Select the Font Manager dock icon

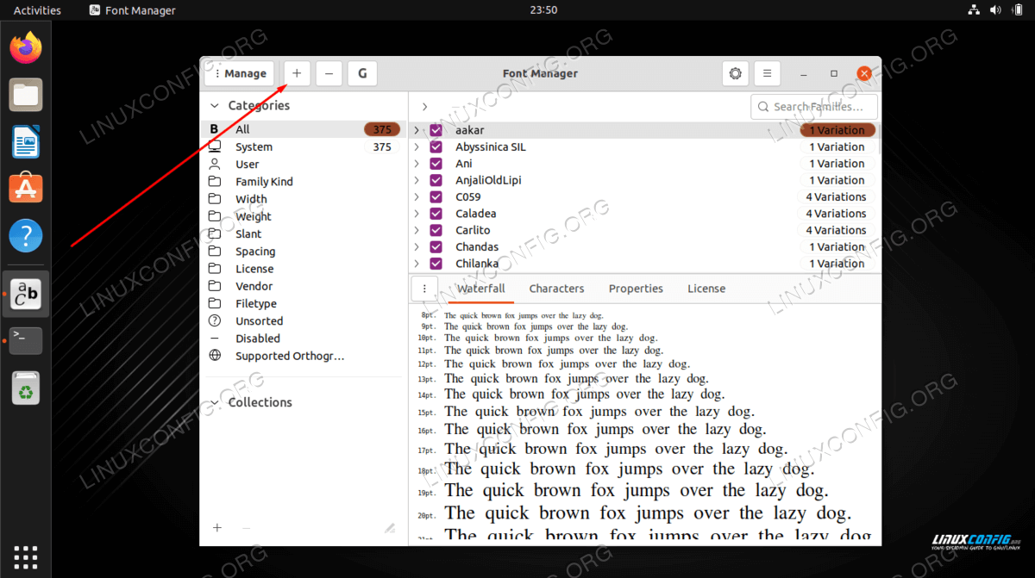pyautogui.click(x=26, y=294)
